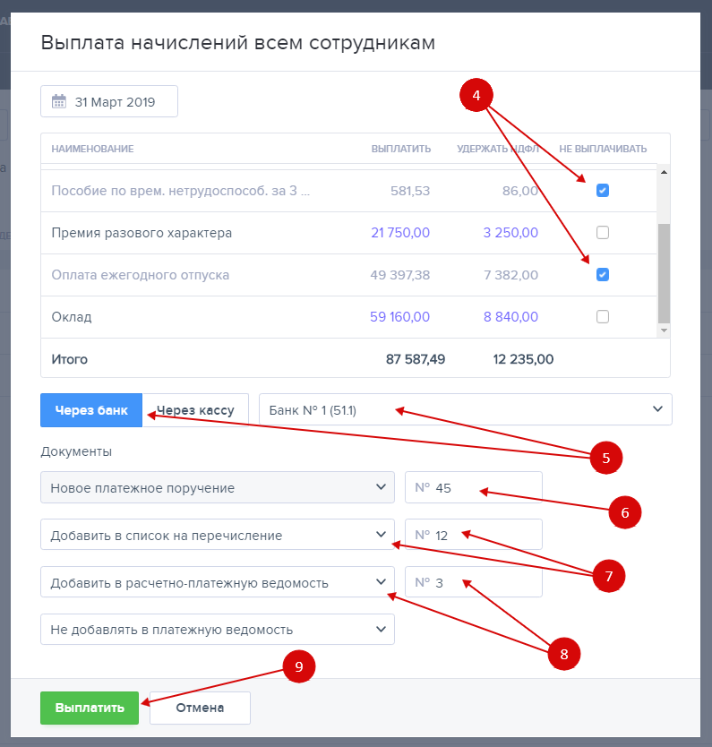Open 'Добавить в расчетно-платежную ведомость' dropdown
The width and height of the screenshot is (712, 747).
[x=217, y=582]
